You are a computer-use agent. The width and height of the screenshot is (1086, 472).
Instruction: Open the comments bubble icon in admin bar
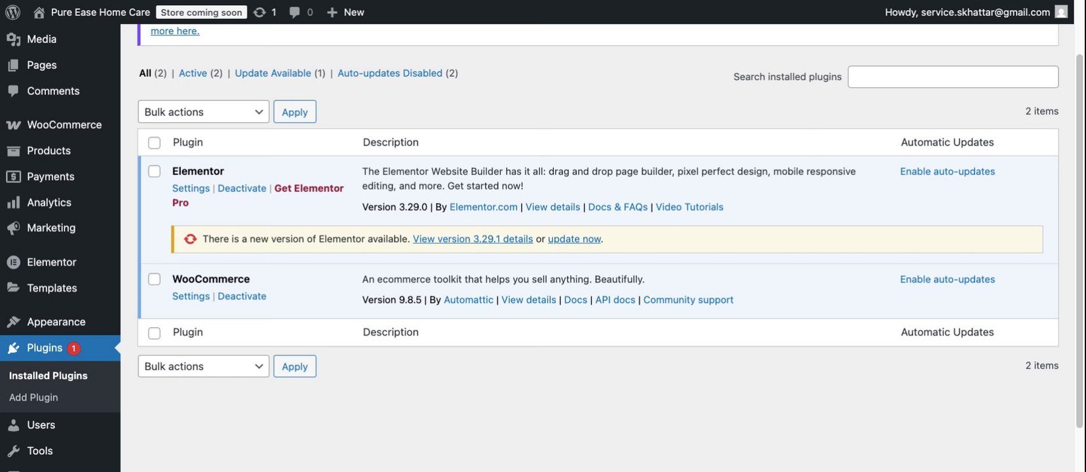point(295,12)
